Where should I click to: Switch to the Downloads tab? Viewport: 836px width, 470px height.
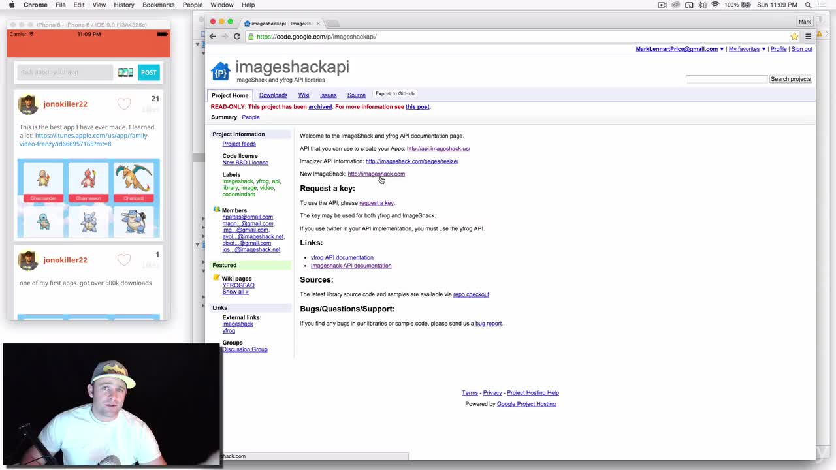tap(273, 95)
